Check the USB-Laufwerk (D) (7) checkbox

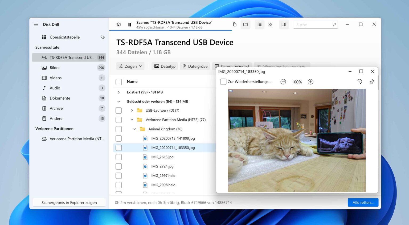point(119,111)
